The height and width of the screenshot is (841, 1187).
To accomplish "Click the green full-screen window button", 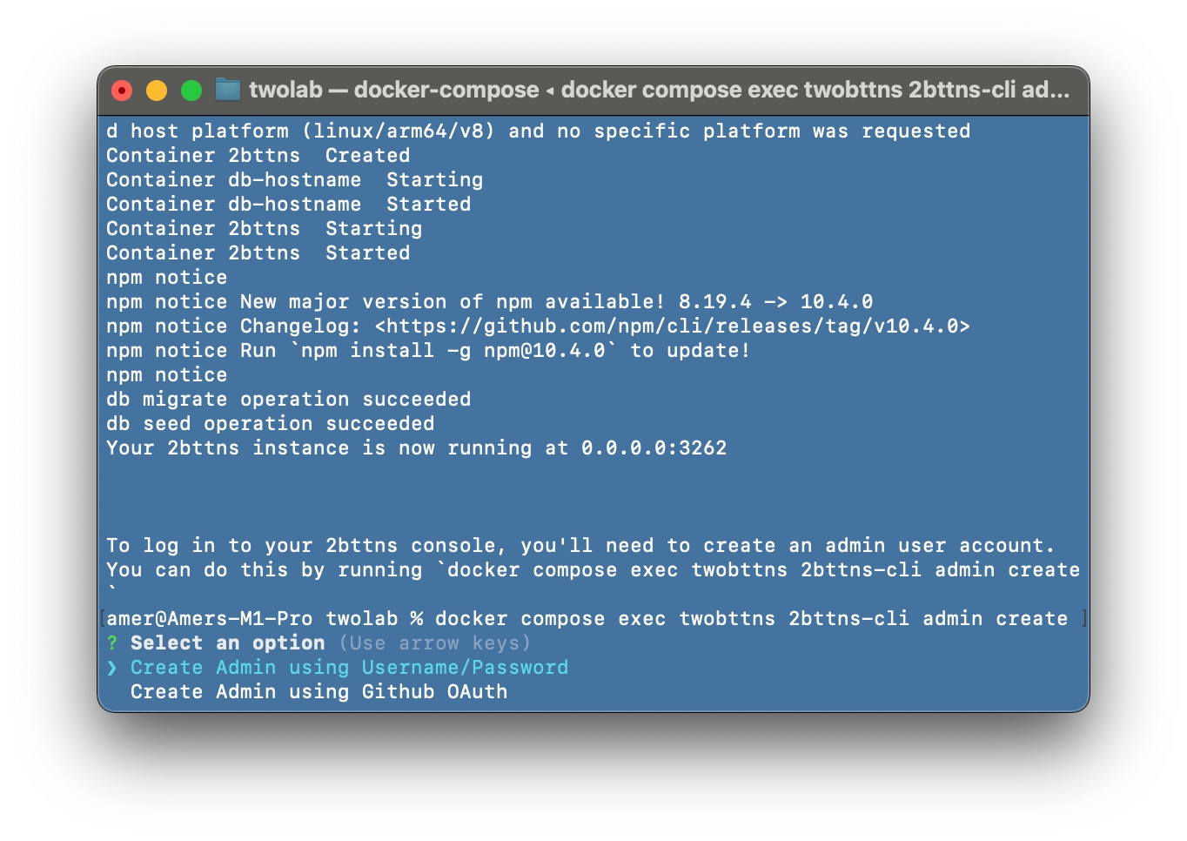I will tap(191, 91).
